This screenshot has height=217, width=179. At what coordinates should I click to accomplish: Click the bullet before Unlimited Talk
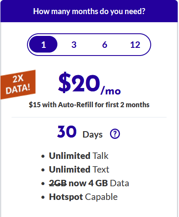(43, 156)
